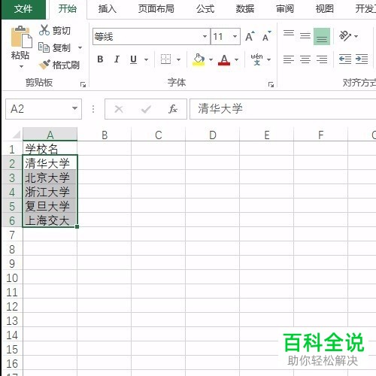Image resolution: width=376 pixels, height=376 pixels.
Task: Click the 剪切 Cut label
Action: pos(62,31)
